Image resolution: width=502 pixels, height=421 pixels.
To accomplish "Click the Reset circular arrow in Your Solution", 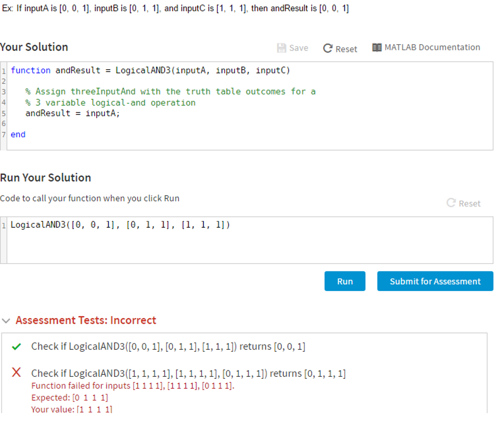I will point(328,49).
